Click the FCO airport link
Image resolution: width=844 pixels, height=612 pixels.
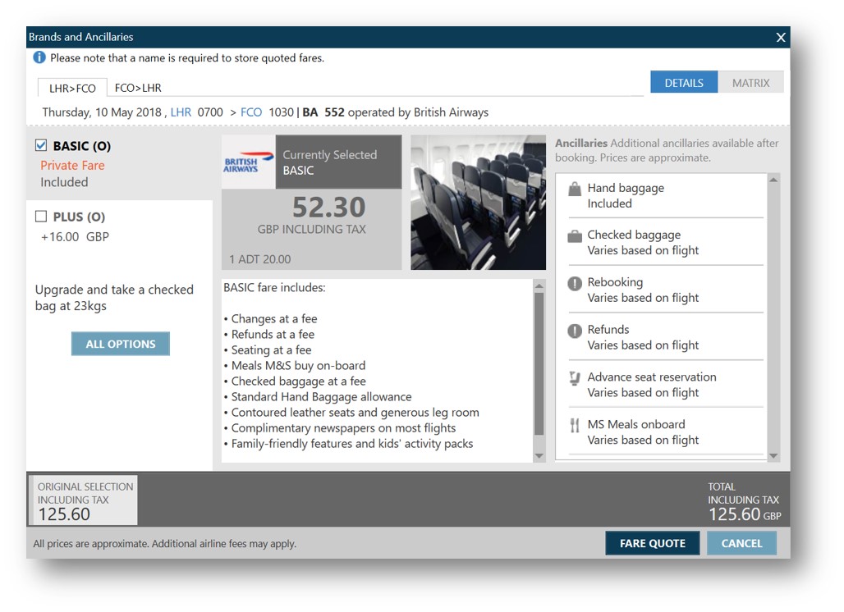[251, 112]
